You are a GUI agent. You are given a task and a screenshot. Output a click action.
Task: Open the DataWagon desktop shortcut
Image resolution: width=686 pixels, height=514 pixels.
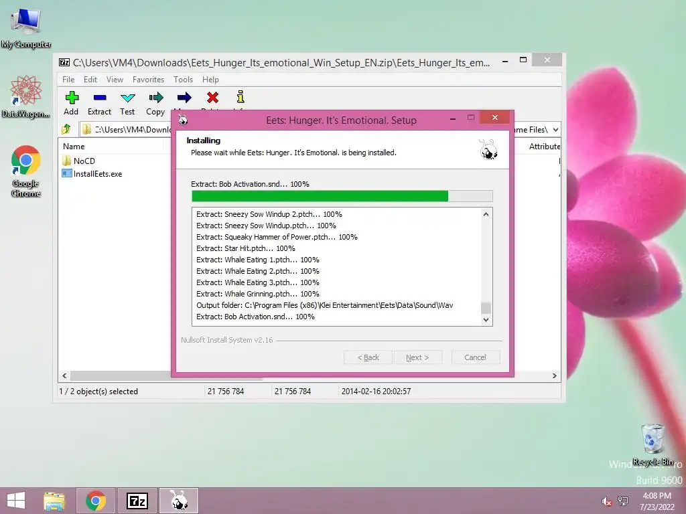click(x=26, y=96)
